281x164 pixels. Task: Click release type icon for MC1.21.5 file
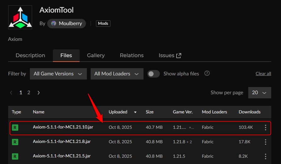[x=15, y=156]
